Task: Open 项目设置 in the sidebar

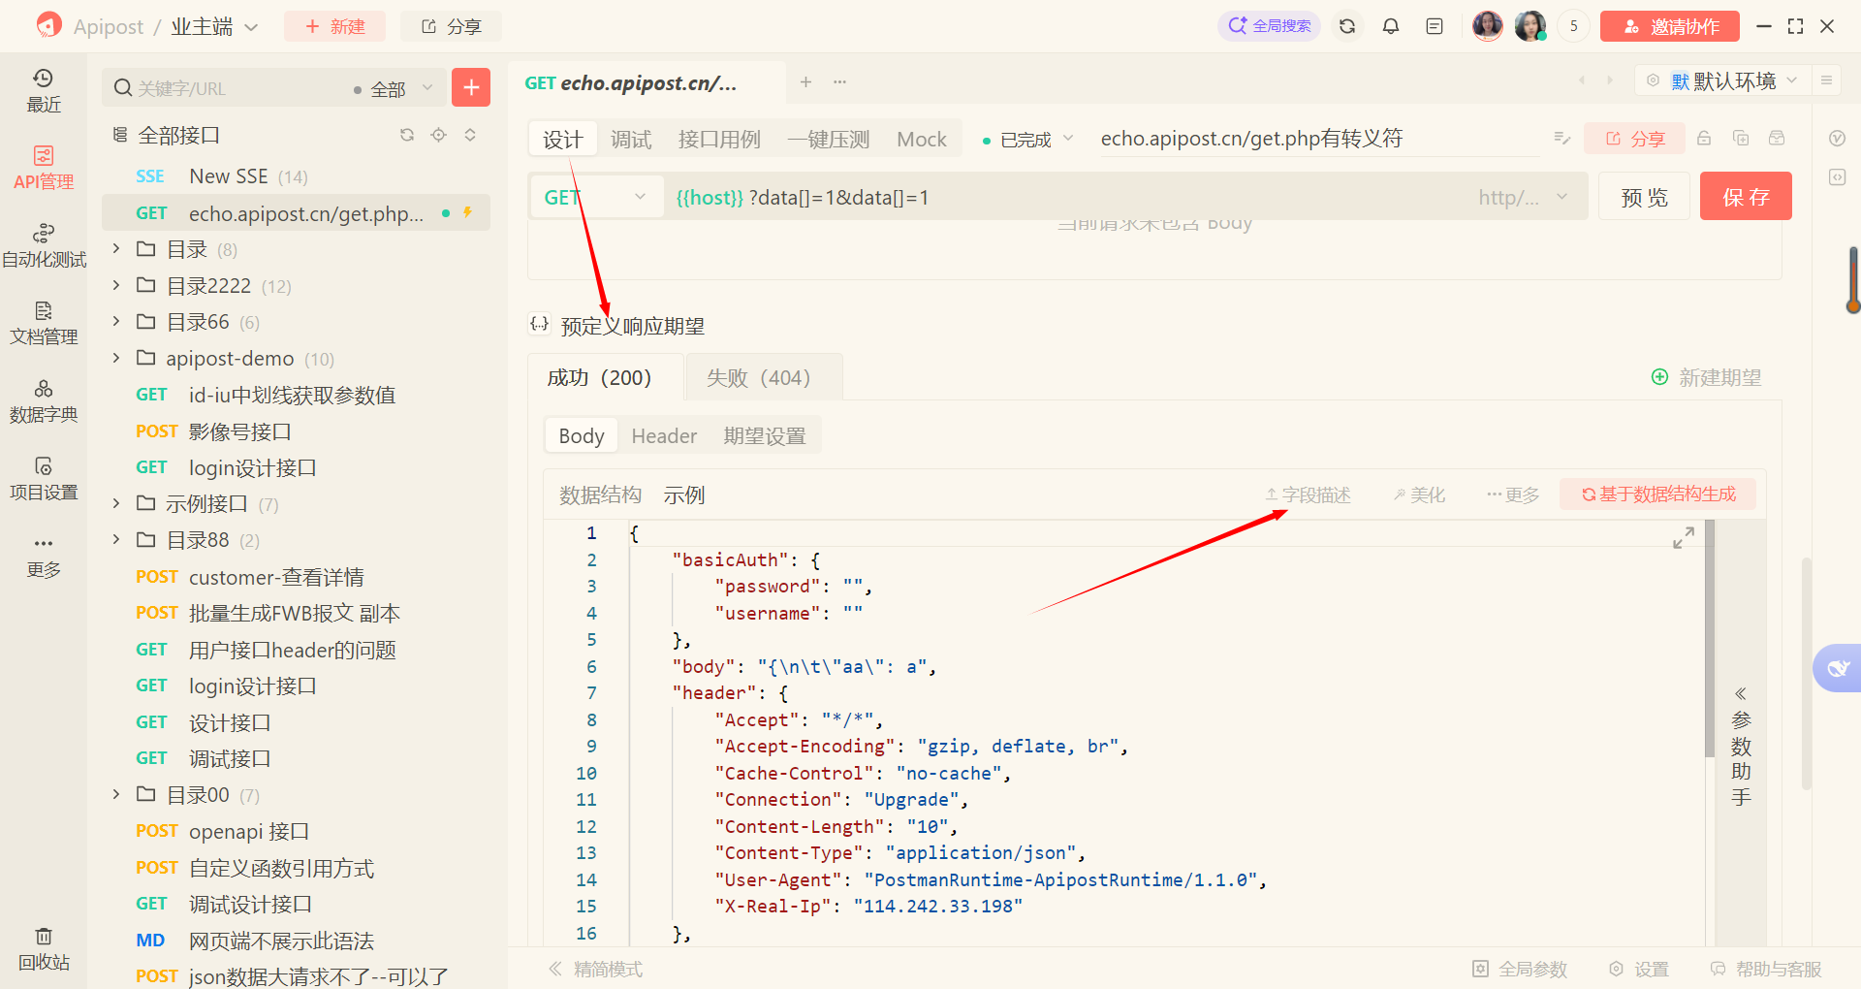Action: coord(43,478)
